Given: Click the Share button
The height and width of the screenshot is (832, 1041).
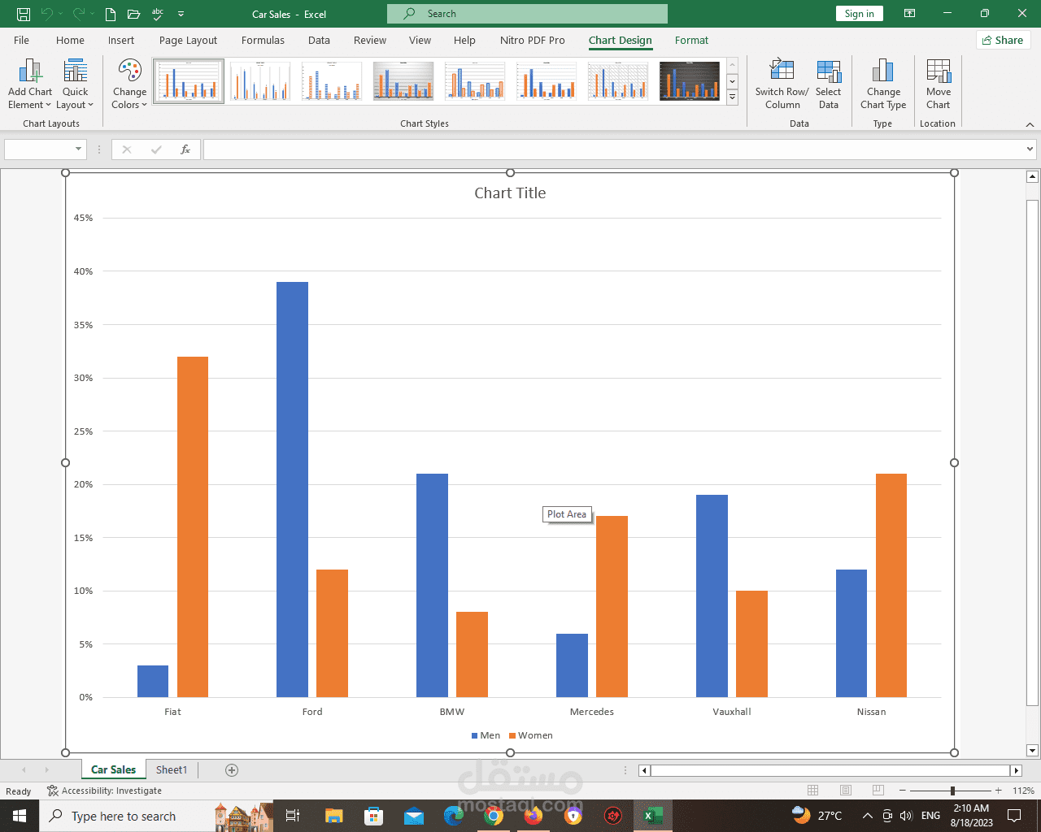Looking at the screenshot, I should 1003,40.
